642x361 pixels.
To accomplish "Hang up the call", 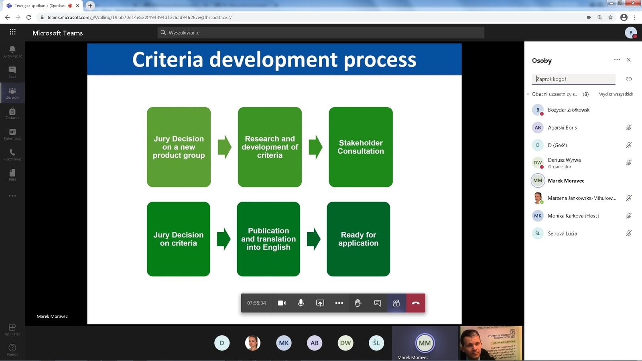I will [416, 303].
